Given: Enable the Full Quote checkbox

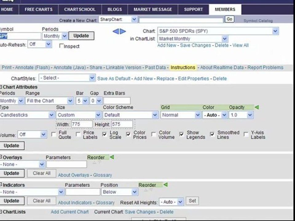Looking at the screenshot, I should [x=53, y=134].
